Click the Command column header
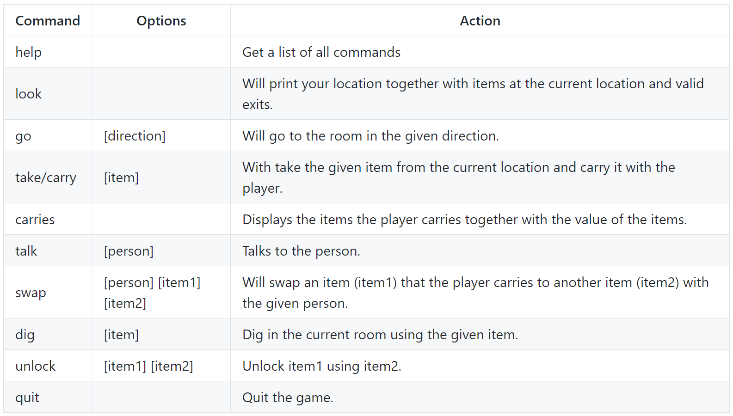 48,21
